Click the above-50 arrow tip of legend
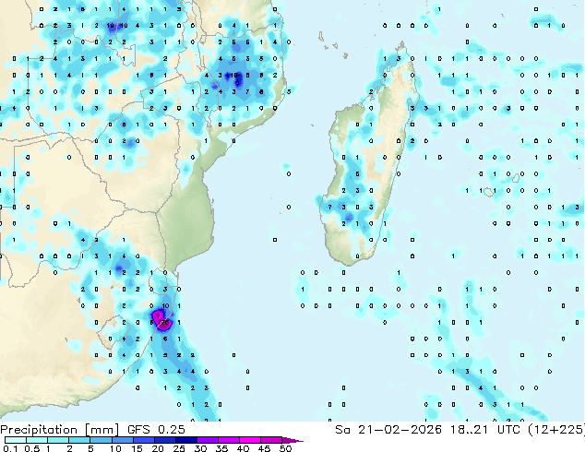585x452 pixels. (292, 440)
